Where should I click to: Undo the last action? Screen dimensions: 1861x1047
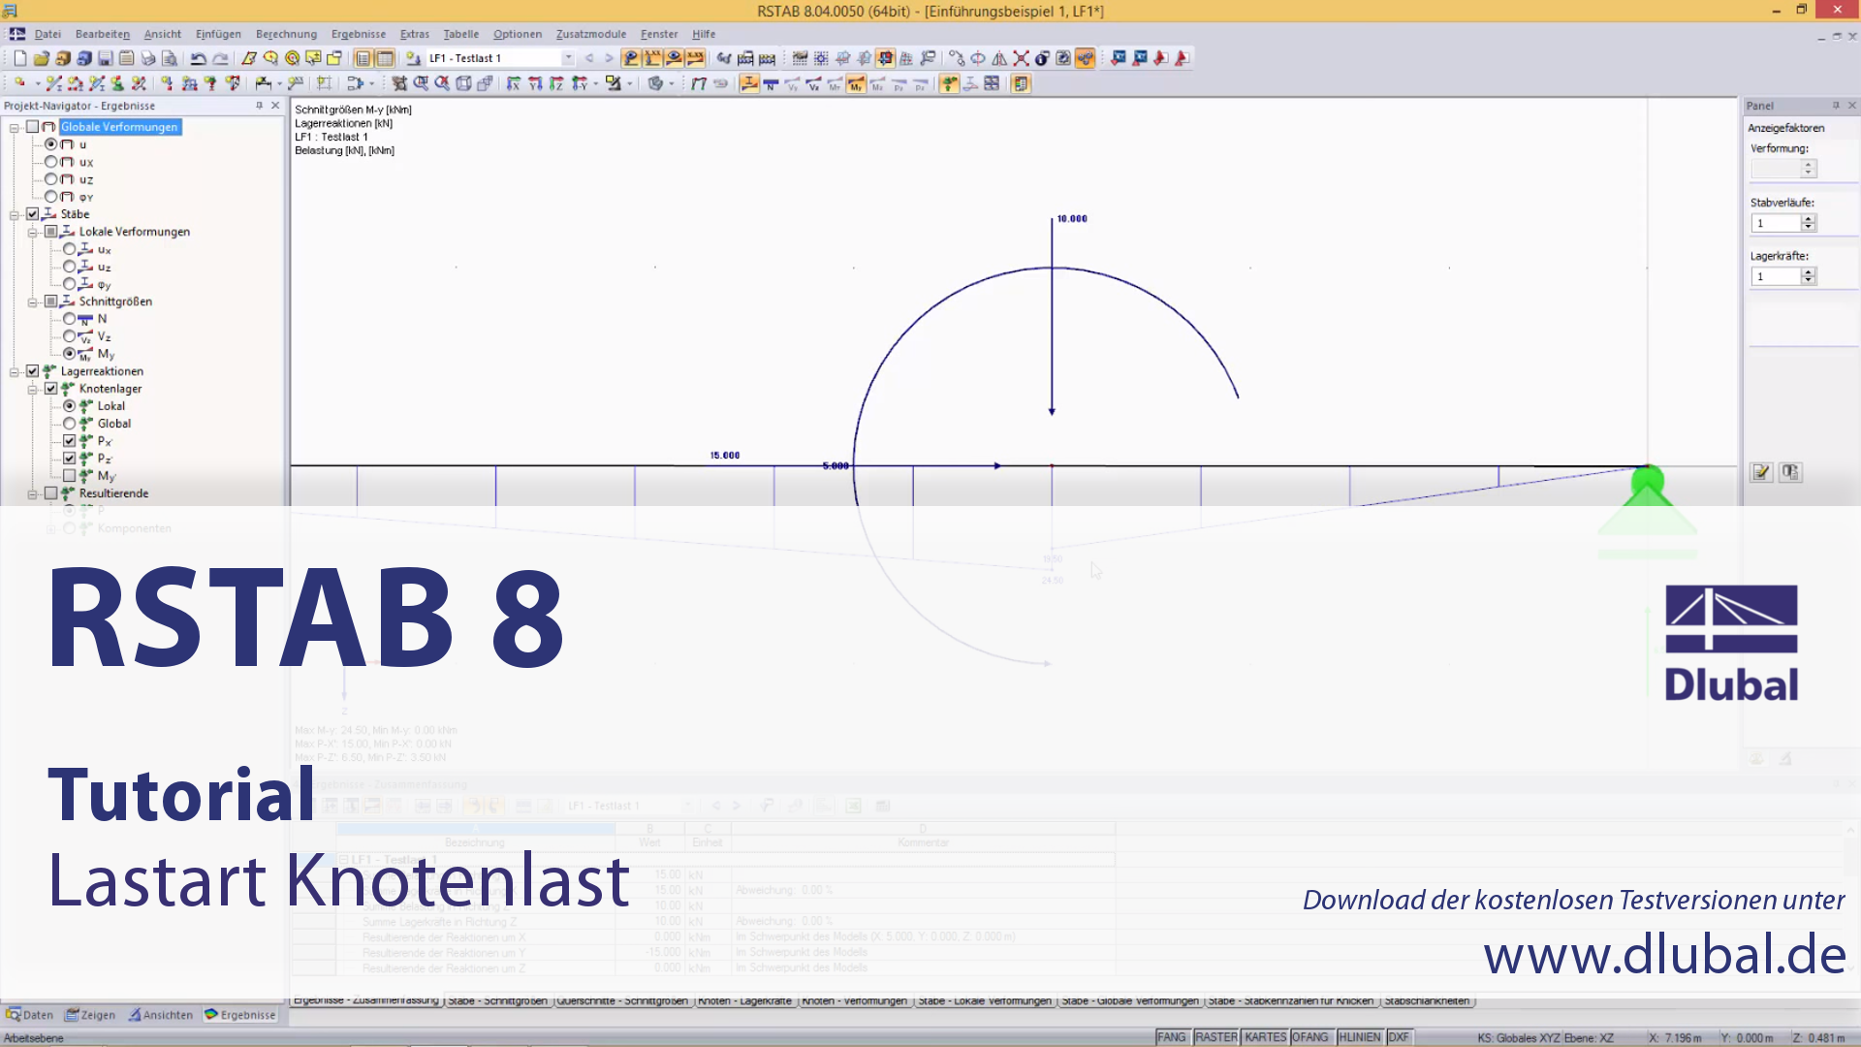198,58
